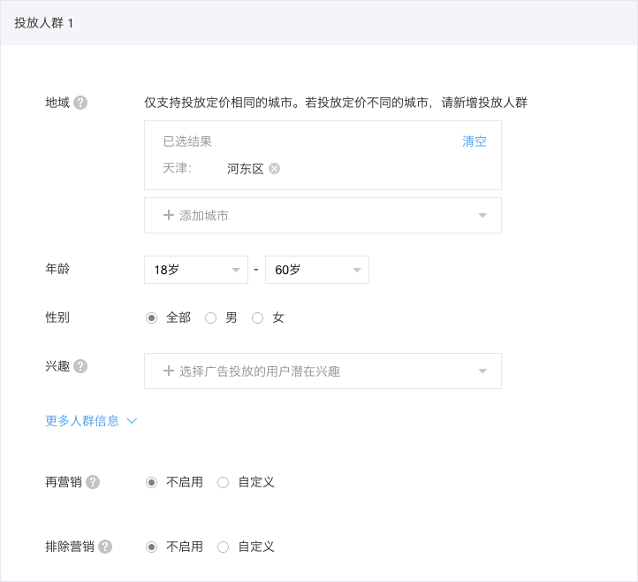Select 自定义 under 排除营销
The height and width of the screenshot is (582, 638).
coord(223,547)
